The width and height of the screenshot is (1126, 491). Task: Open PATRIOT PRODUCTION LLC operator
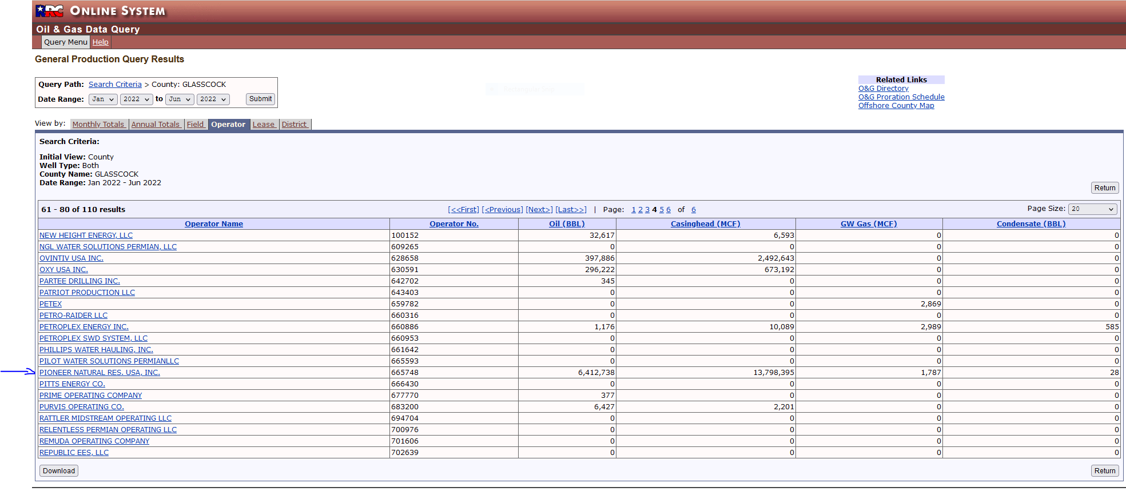pyautogui.click(x=87, y=293)
